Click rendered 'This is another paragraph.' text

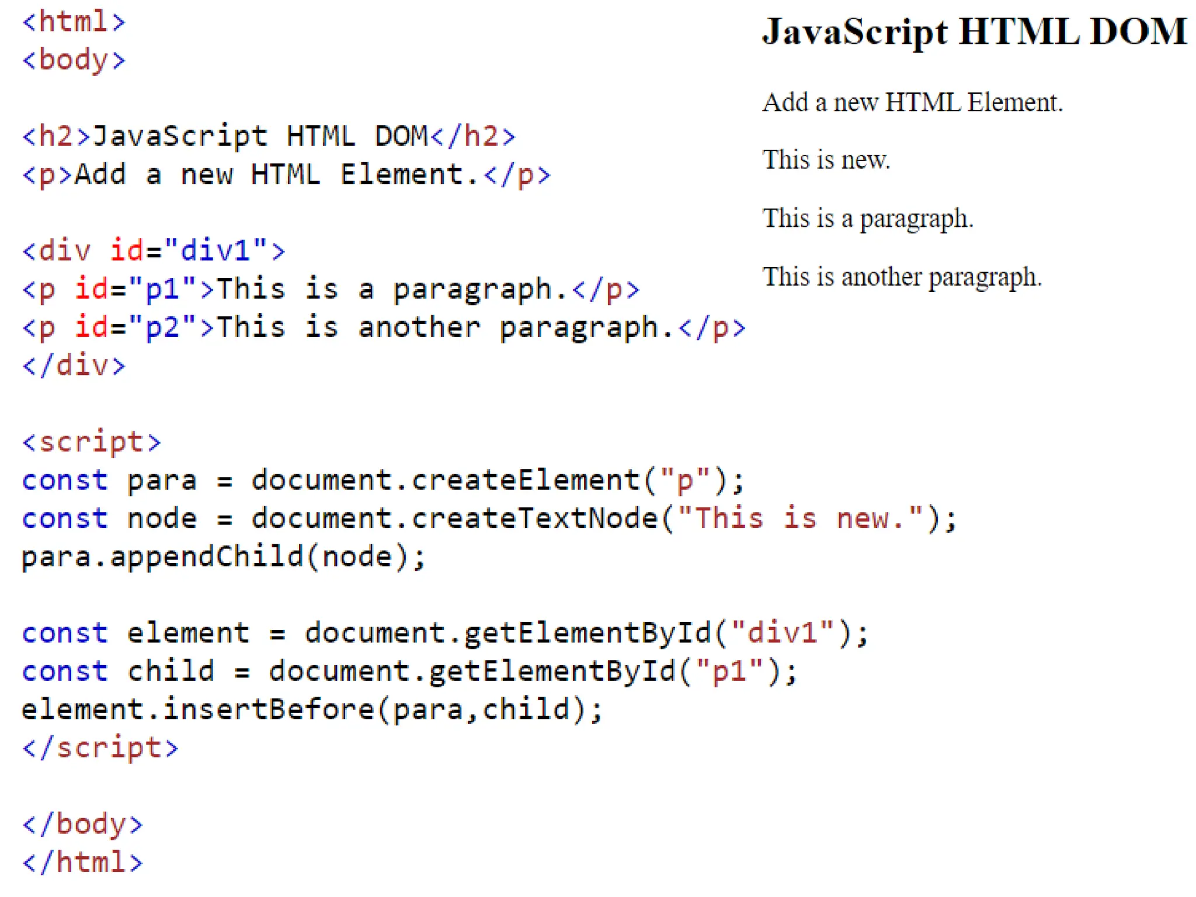(x=902, y=277)
